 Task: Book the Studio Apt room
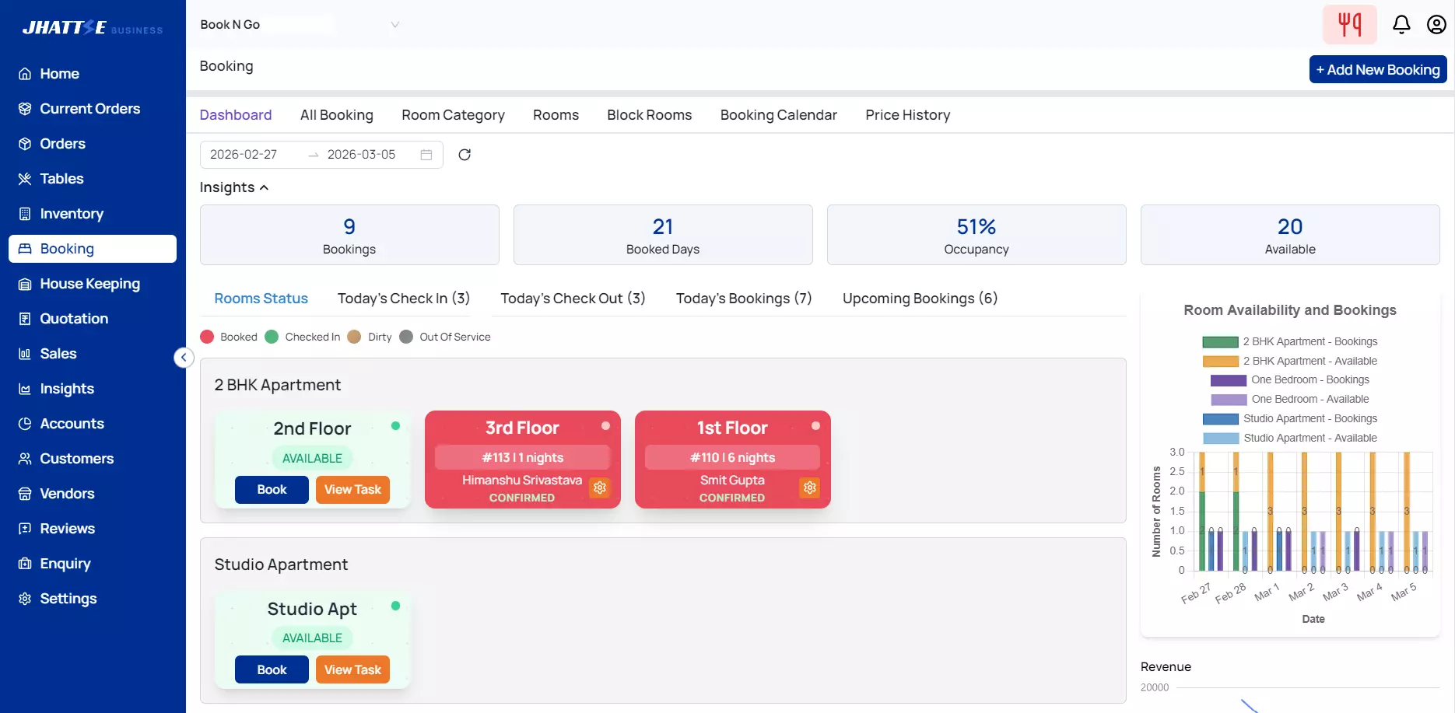coord(271,669)
